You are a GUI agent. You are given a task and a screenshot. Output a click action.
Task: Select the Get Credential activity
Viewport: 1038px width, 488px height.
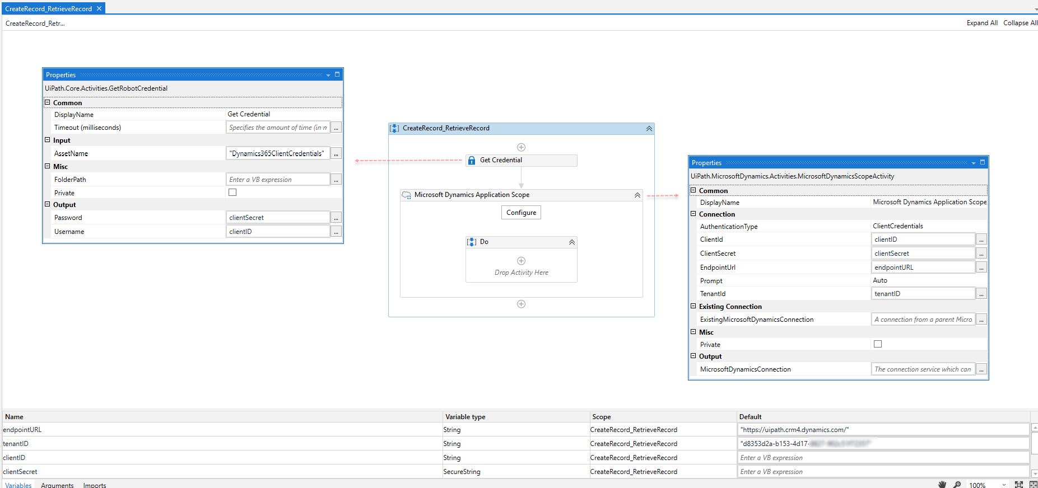pyautogui.click(x=522, y=160)
